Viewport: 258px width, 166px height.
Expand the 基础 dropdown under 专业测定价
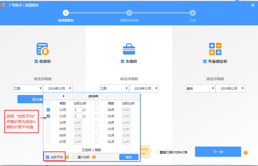pos(200,88)
